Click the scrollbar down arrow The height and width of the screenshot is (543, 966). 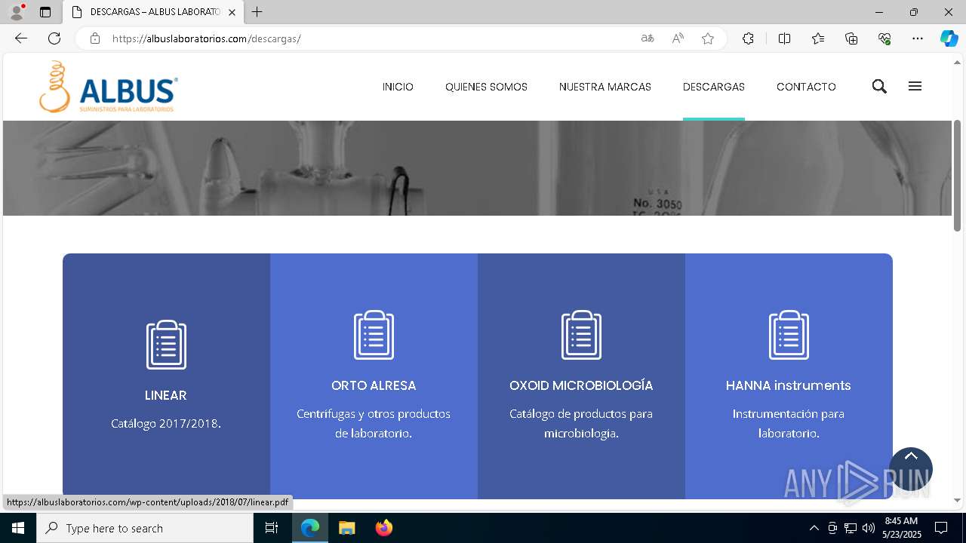(958, 500)
